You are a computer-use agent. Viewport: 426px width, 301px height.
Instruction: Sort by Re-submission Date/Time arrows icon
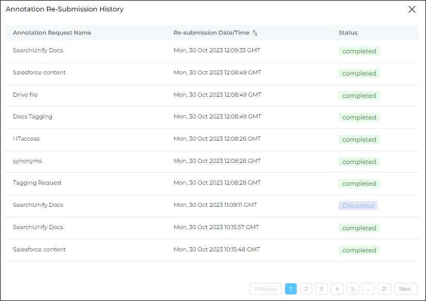point(255,33)
